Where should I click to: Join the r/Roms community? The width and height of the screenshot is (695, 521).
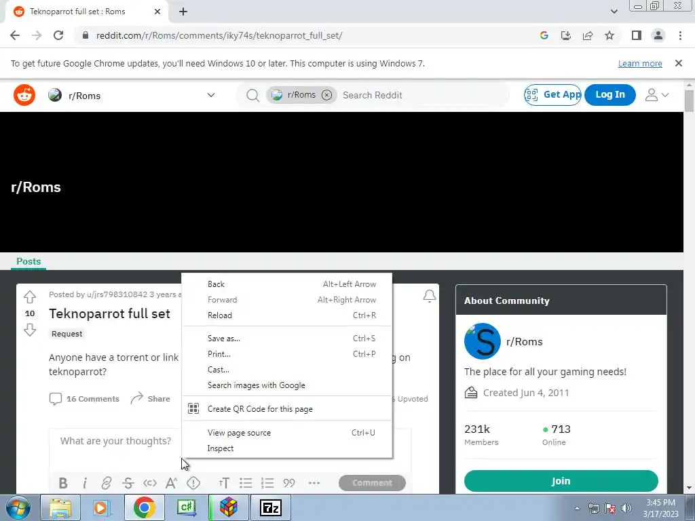point(561,481)
